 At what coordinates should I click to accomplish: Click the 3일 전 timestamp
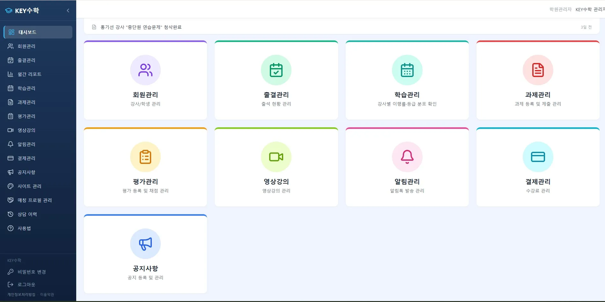[586, 27]
